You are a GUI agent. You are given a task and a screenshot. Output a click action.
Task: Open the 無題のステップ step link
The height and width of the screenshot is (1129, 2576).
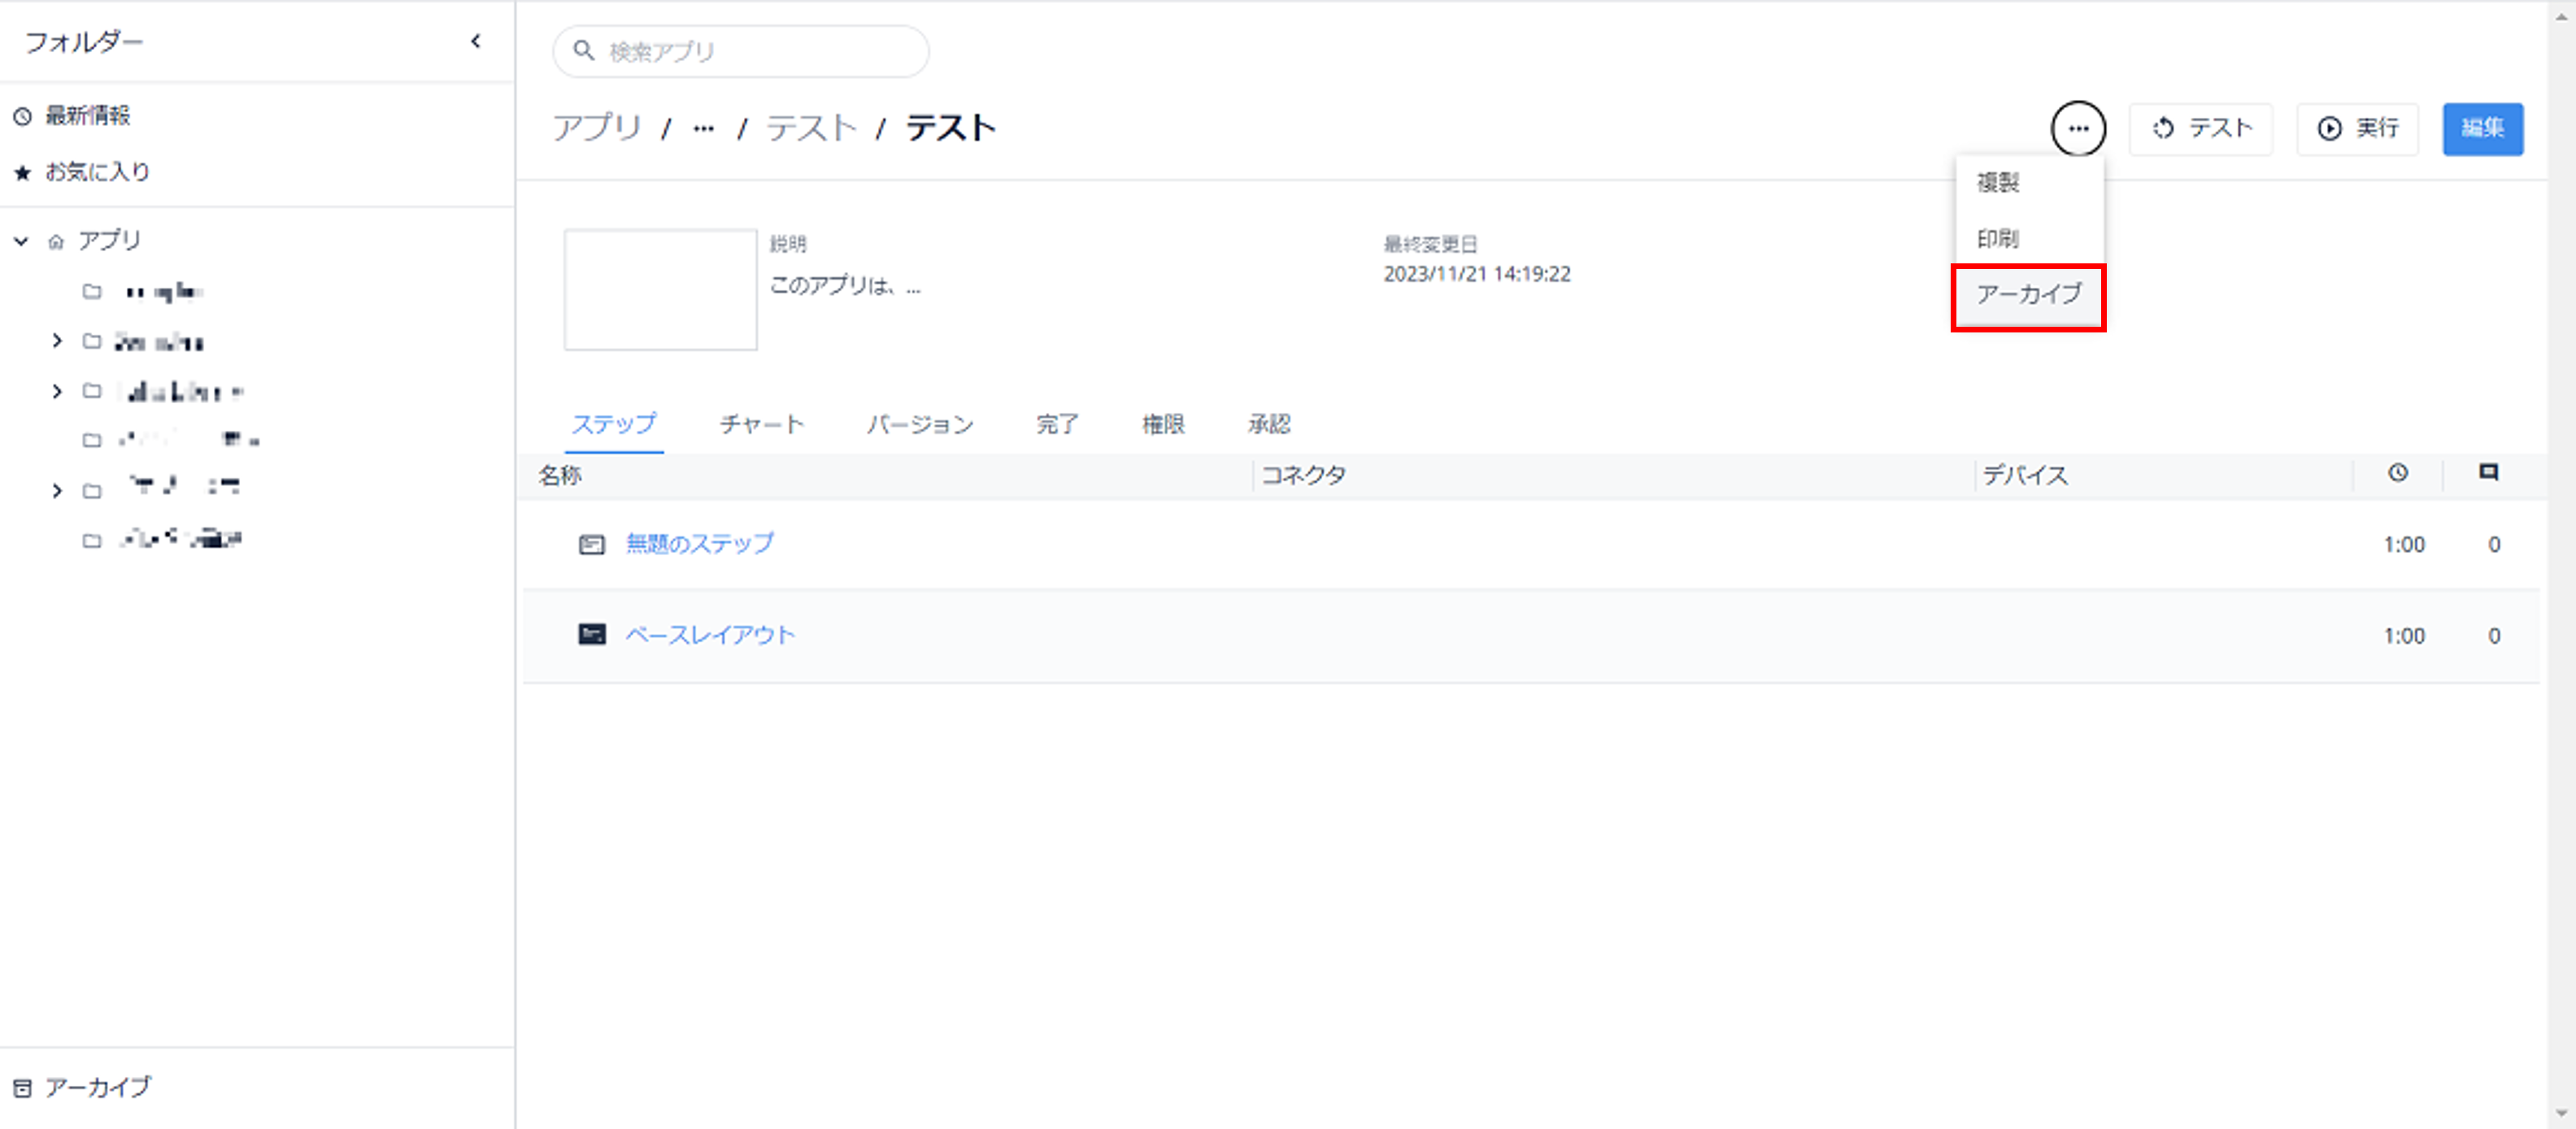click(x=700, y=543)
